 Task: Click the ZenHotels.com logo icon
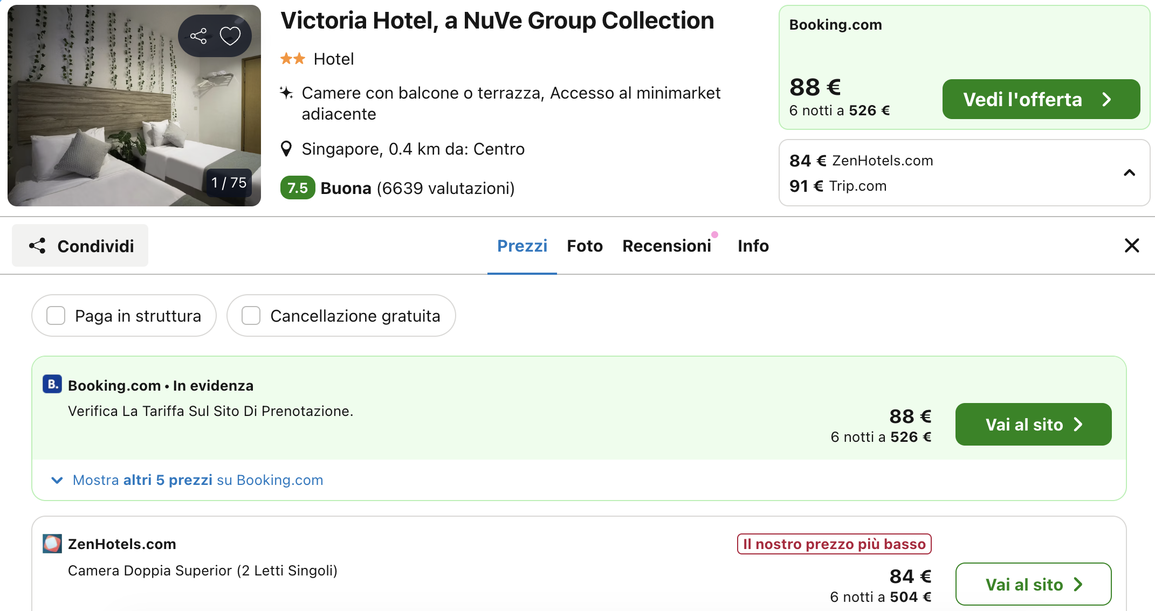(x=52, y=544)
